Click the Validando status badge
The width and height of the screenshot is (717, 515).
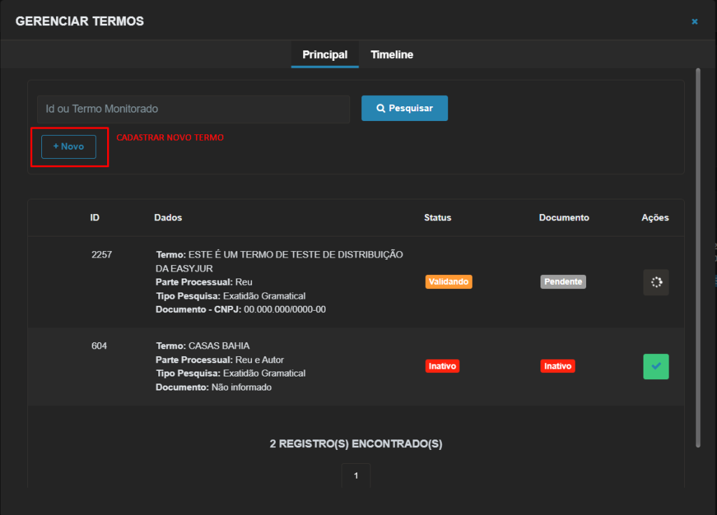coord(449,281)
